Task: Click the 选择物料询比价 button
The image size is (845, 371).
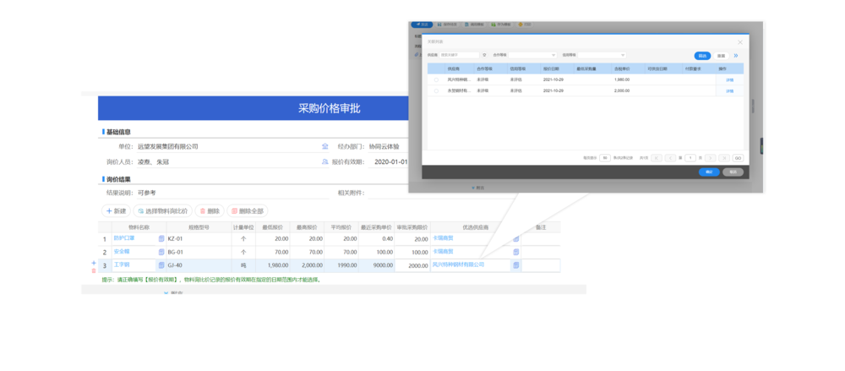Action: pyautogui.click(x=162, y=211)
